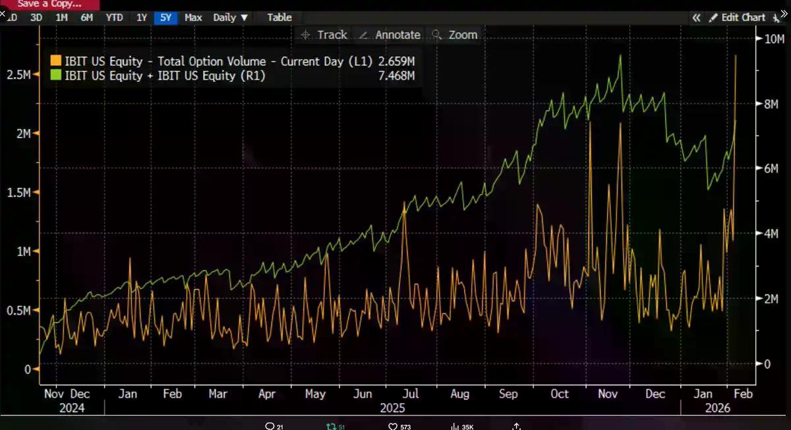Open the Table view

tap(279, 18)
